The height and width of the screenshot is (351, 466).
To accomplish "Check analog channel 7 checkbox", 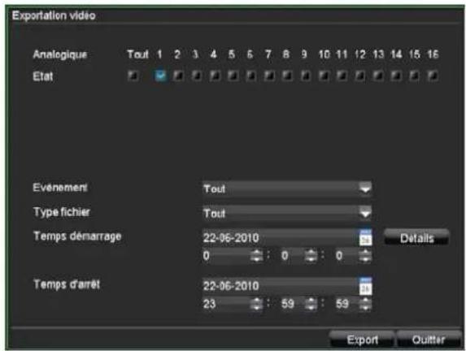I will click(269, 76).
